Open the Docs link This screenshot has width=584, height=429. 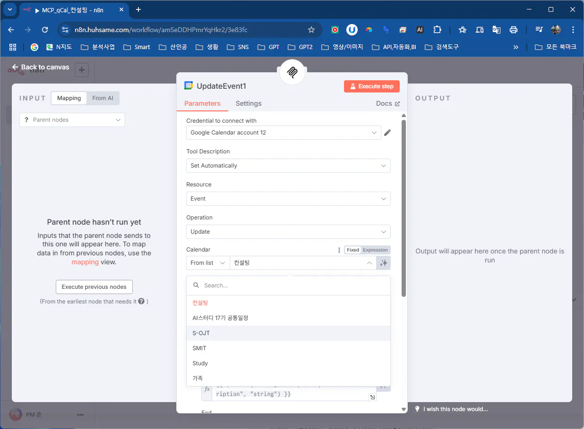[387, 103]
